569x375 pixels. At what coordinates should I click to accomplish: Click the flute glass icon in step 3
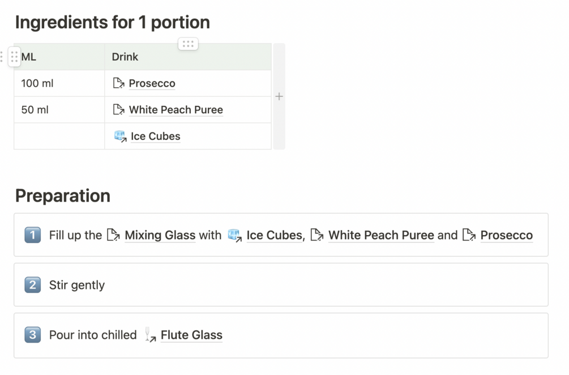point(150,335)
